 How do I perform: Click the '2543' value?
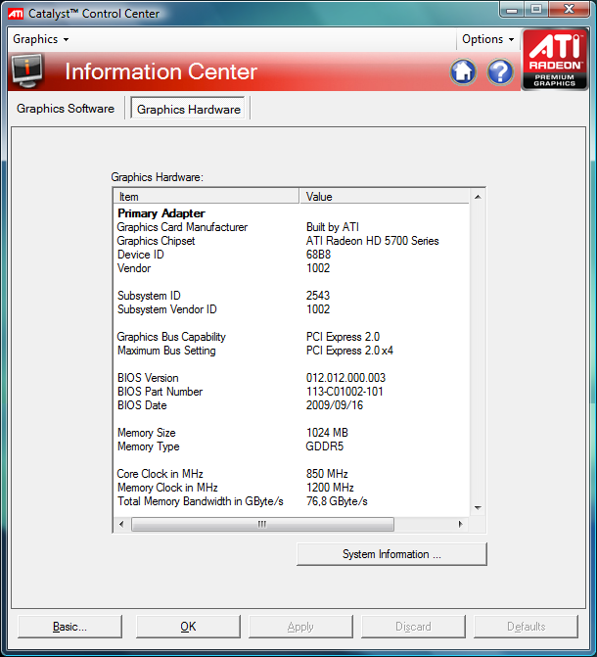(318, 296)
